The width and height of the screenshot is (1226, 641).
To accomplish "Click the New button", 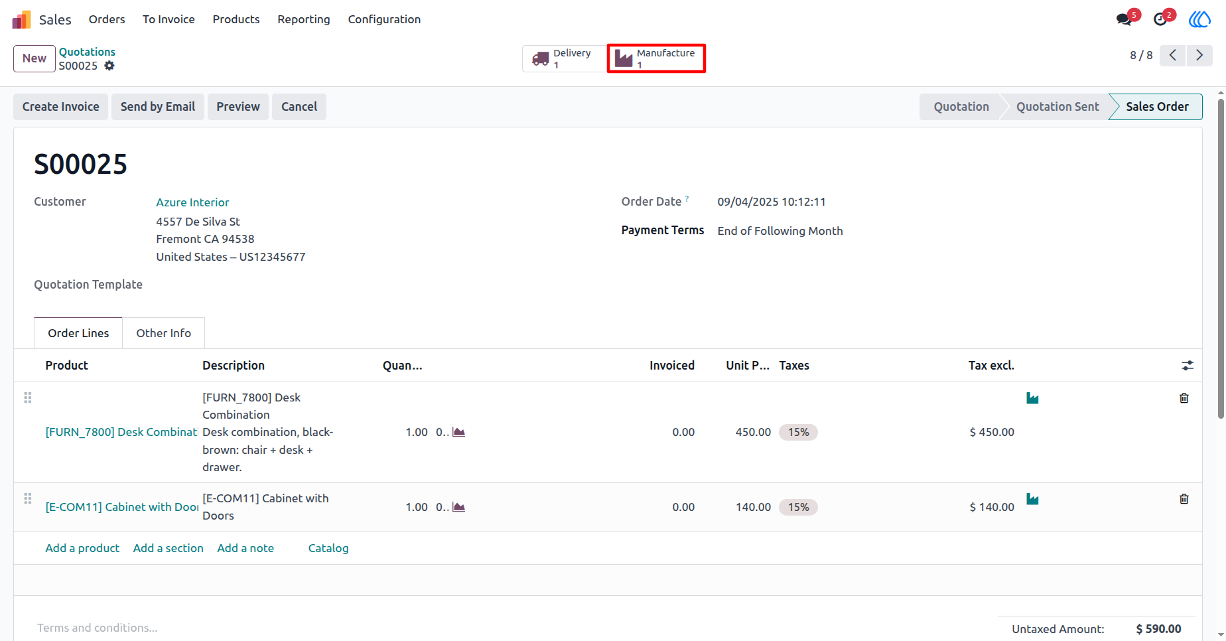I will pyautogui.click(x=34, y=58).
